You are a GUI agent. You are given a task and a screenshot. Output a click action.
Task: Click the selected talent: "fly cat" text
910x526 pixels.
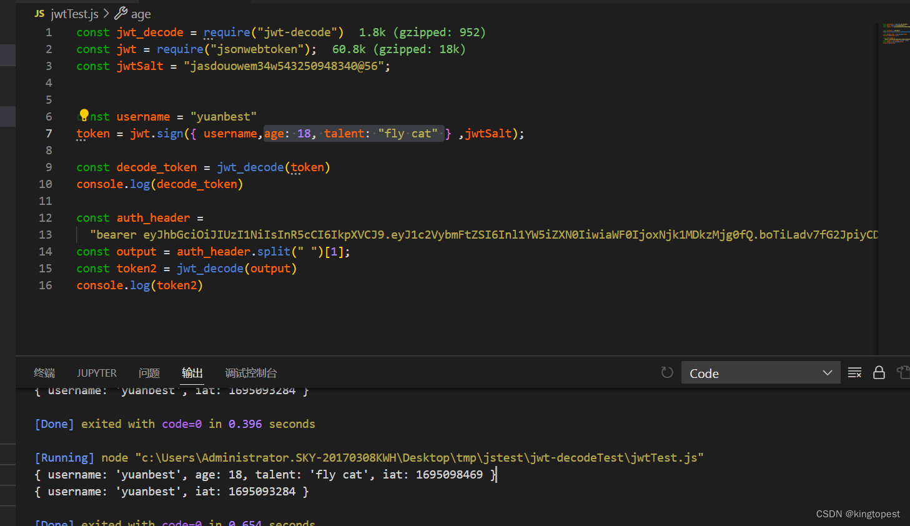pyautogui.click(x=381, y=133)
